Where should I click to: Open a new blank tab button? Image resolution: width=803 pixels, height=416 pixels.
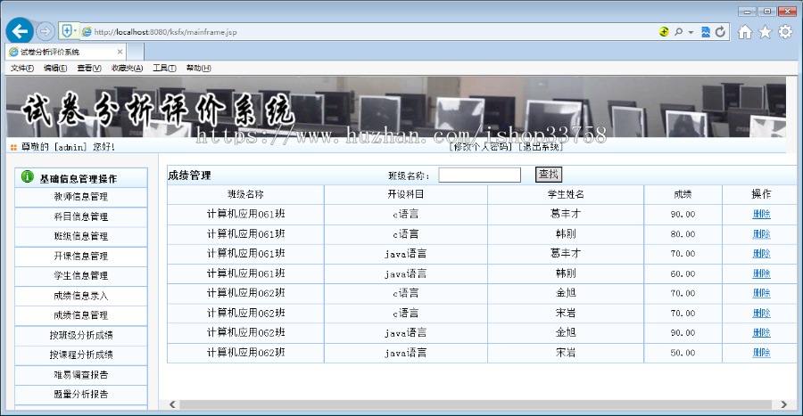pyautogui.click(x=136, y=52)
